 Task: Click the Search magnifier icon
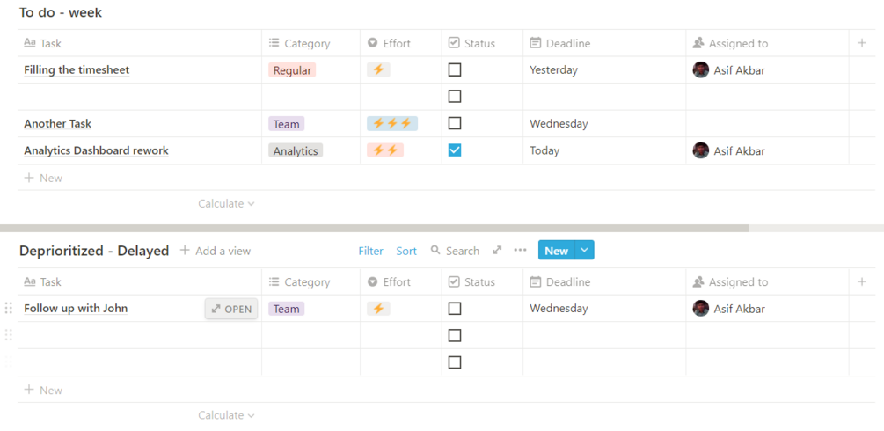[435, 251]
